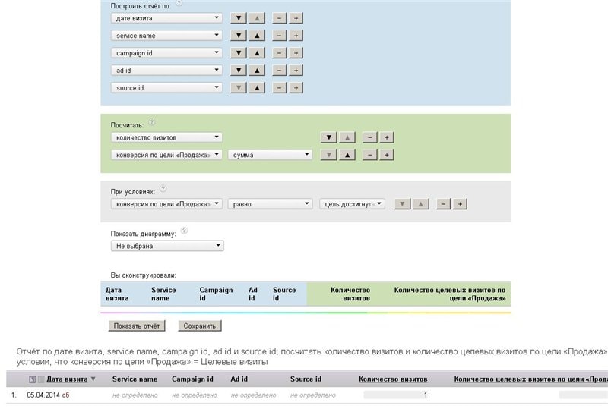
Task: Add a grouping after 'ad id'
Action: (296, 70)
